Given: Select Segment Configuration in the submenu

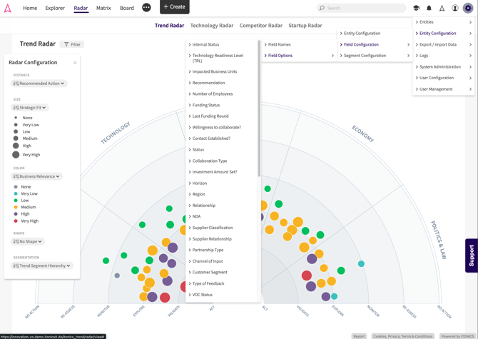Looking at the screenshot, I should coord(375,56).
